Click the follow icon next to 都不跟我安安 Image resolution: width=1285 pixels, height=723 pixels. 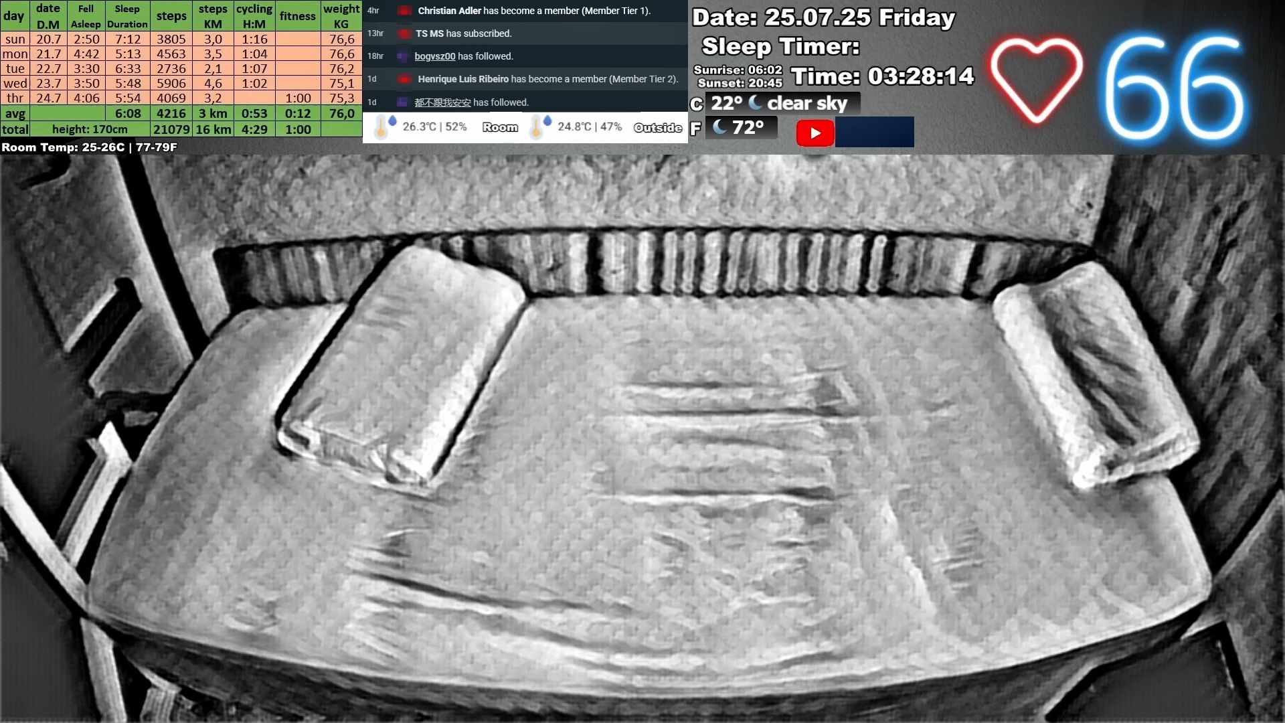(402, 102)
